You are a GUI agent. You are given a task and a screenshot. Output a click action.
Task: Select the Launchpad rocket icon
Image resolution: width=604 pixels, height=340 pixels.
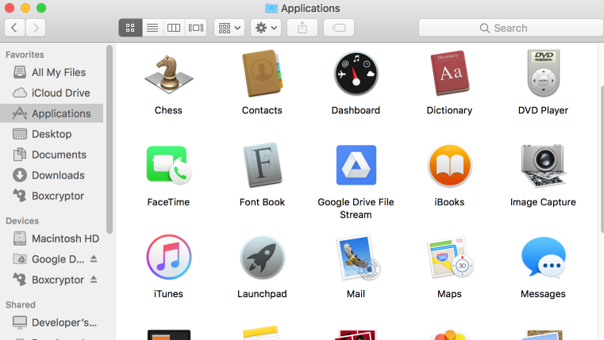tap(263, 257)
